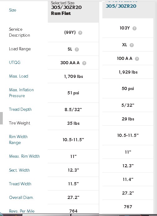This screenshot has height=216, width=157.
Task: Open the Sect. Width definition link
Action: tap(19, 170)
